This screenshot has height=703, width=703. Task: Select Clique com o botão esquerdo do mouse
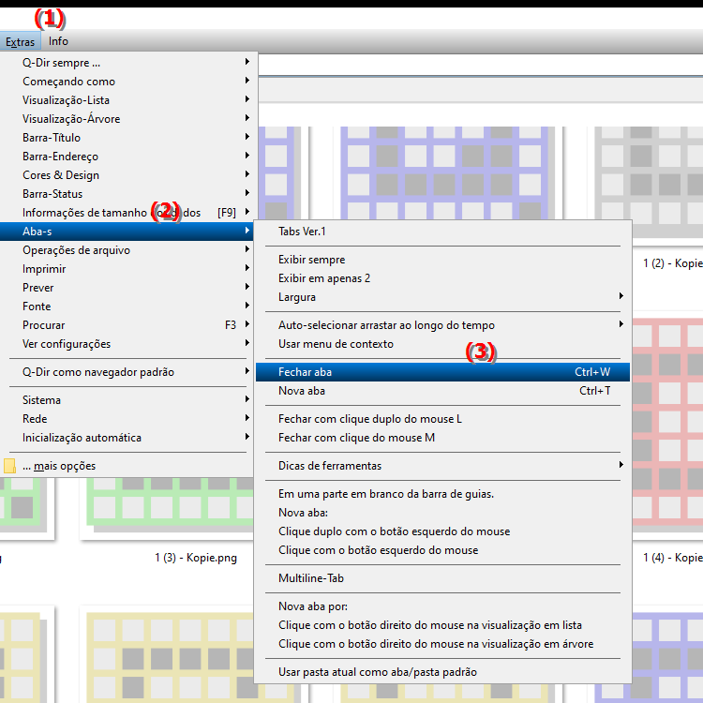point(442,550)
